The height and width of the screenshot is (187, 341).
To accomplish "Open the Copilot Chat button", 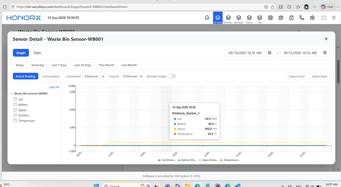I will 327,7.
